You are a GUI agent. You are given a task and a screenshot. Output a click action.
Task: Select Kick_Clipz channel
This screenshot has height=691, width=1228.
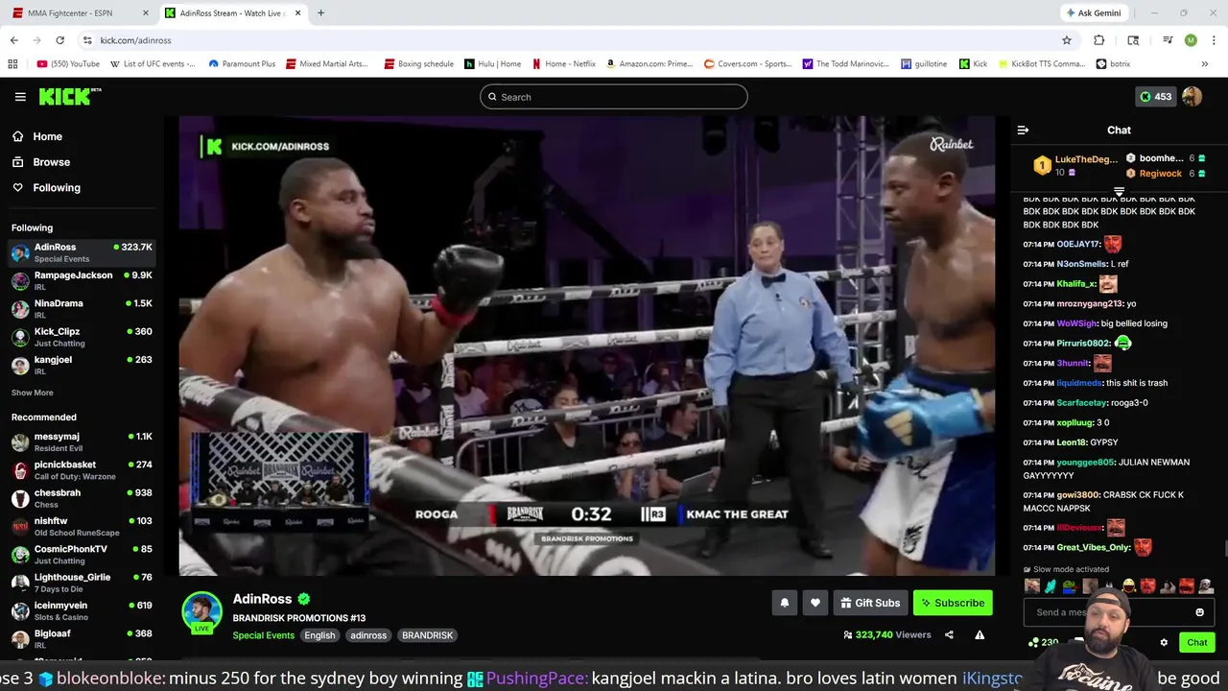82,337
